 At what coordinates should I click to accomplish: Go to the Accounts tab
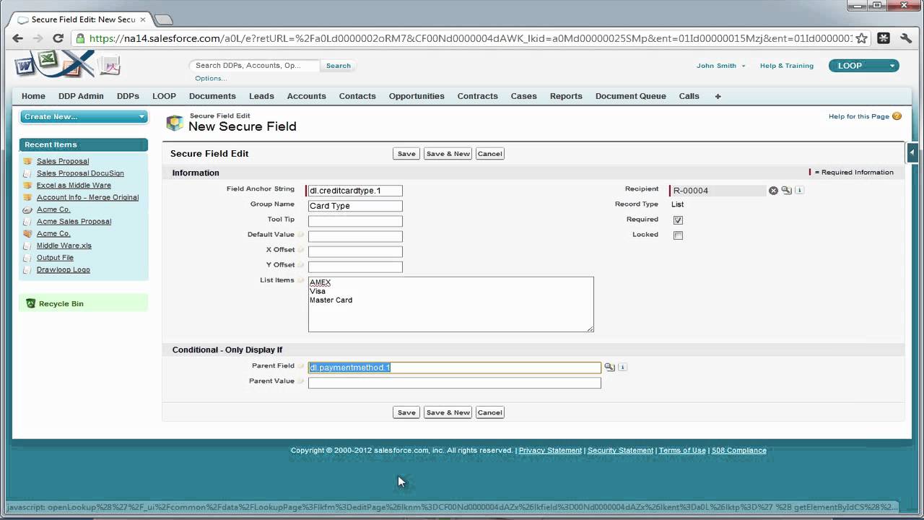(306, 96)
